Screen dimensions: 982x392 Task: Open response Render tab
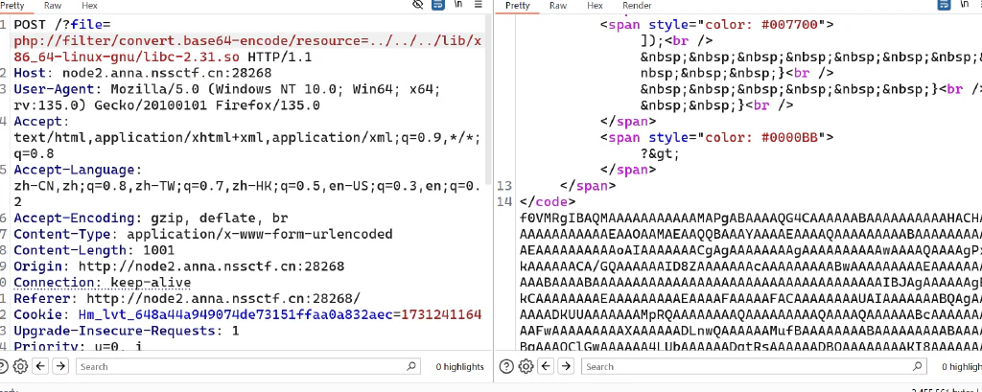point(637,5)
